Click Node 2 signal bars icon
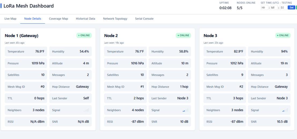The width and height of the screenshot is (297, 139). [x=186, y=110]
